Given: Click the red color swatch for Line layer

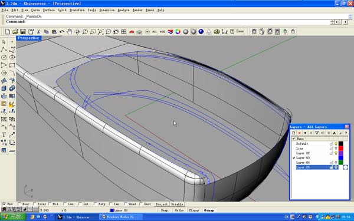Looking at the screenshot, I should 340,149.
